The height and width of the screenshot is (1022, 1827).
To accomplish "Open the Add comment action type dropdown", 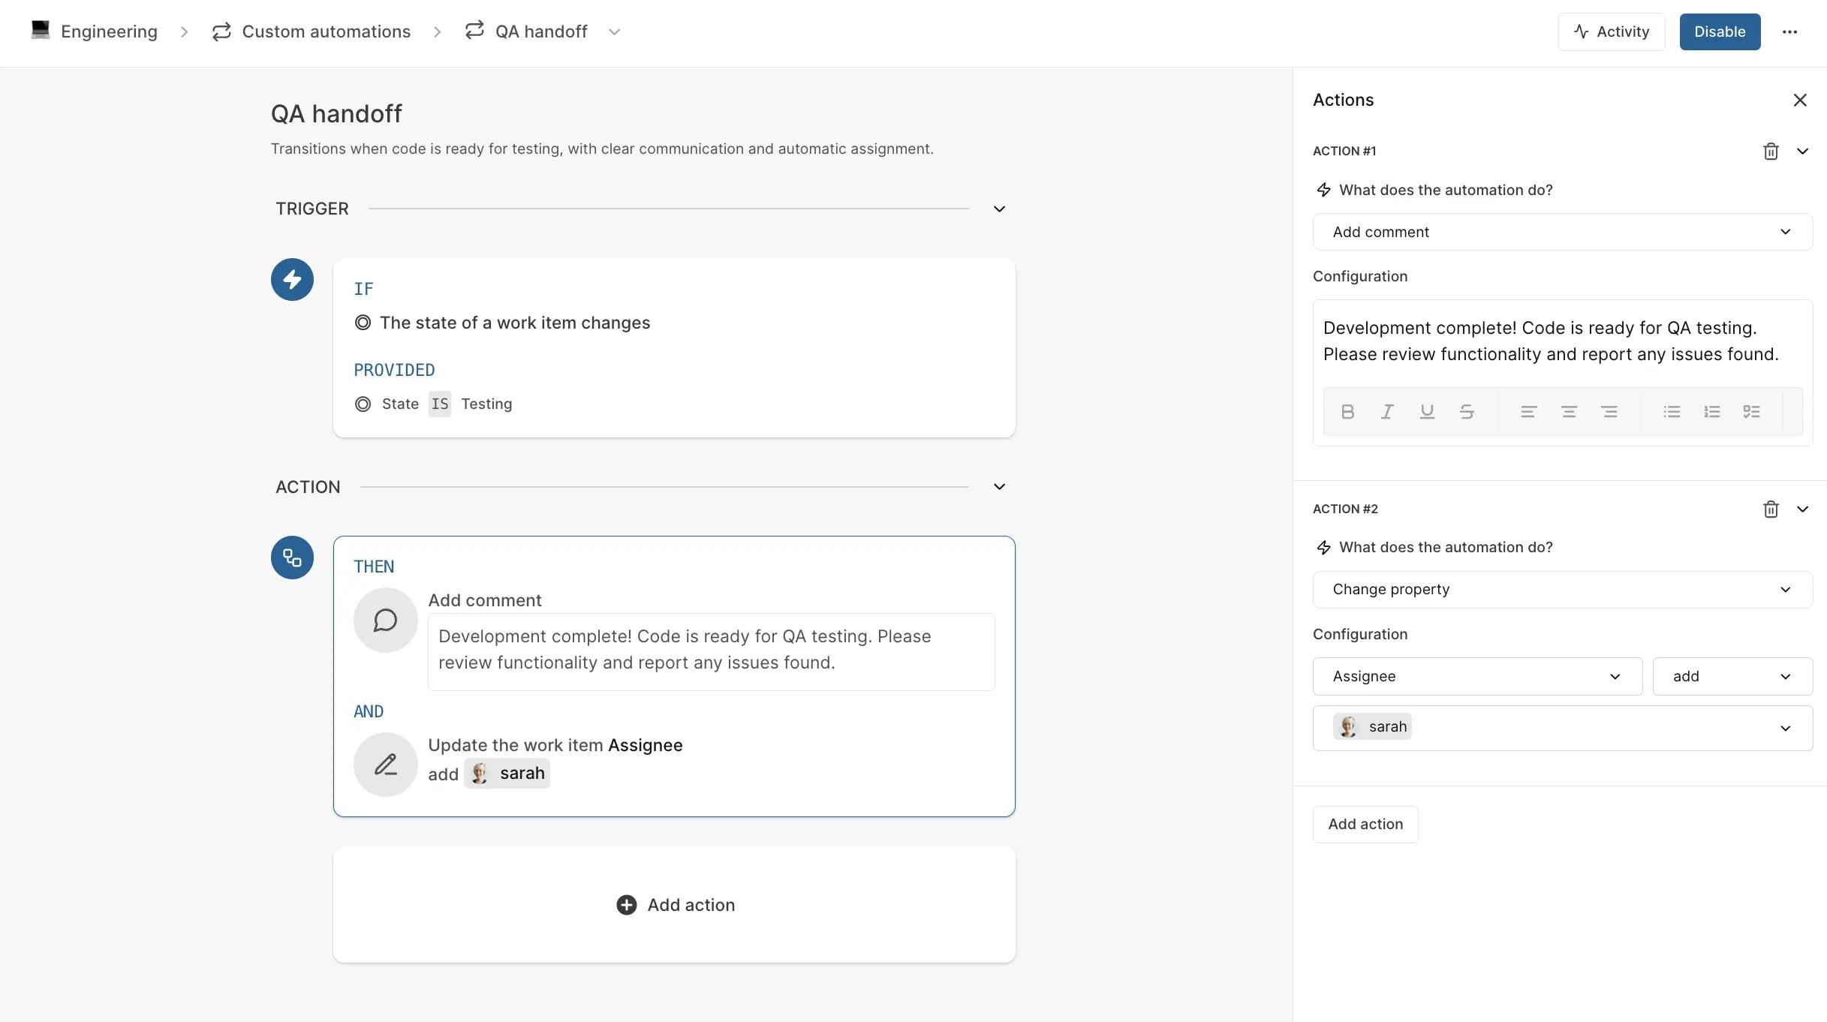I will [1562, 232].
